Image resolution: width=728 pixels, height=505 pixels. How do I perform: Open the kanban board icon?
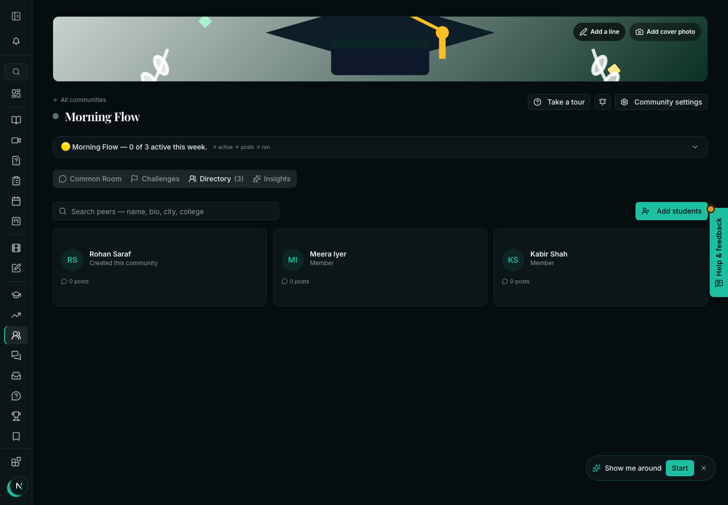16,221
